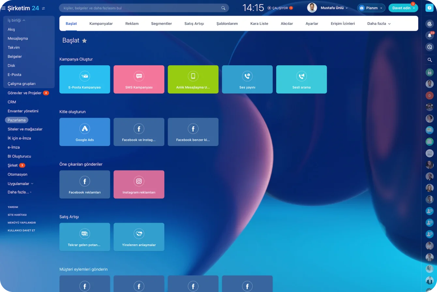Click the help question mark icon
Viewport: 437px width, 292px height.
click(429, 8)
